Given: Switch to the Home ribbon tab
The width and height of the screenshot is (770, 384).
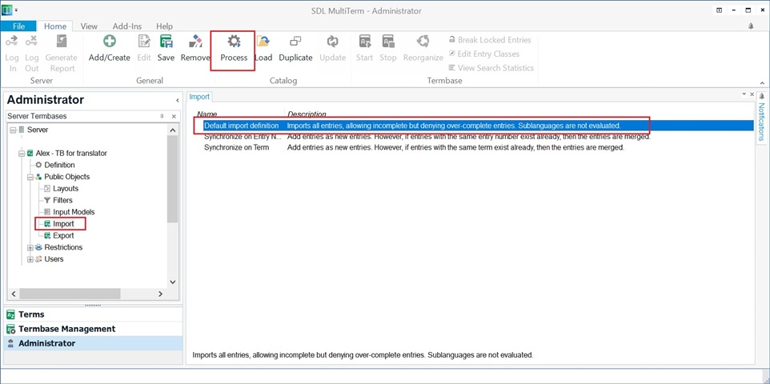Looking at the screenshot, I should point(55,26).
